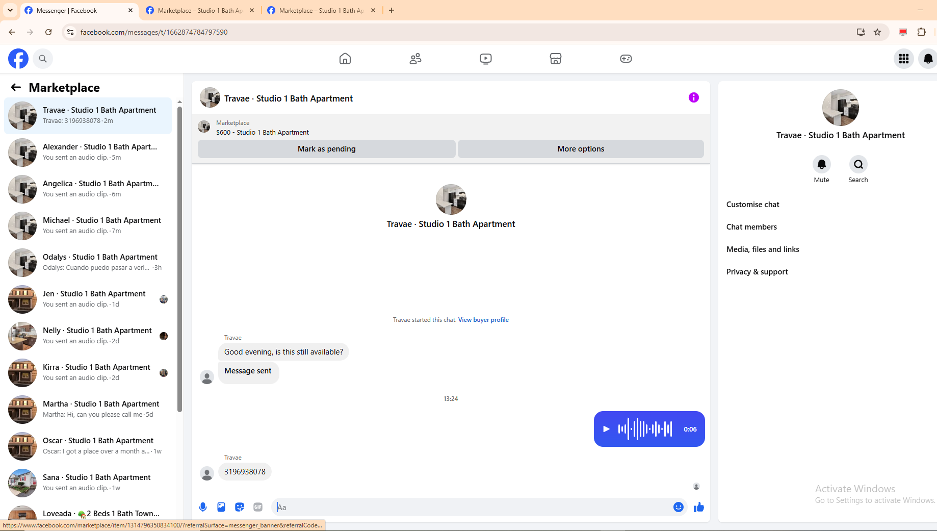Open Michael Studio 1 Bath conversation
Viewport: 937px width, 531px height.
[88, 226]
